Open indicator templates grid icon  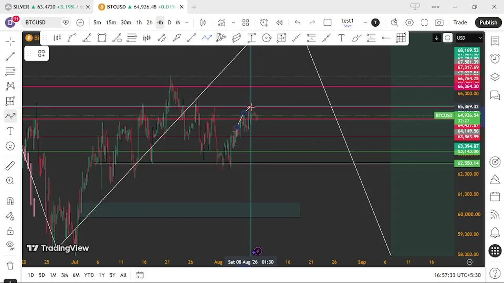[x=246, y=22]
